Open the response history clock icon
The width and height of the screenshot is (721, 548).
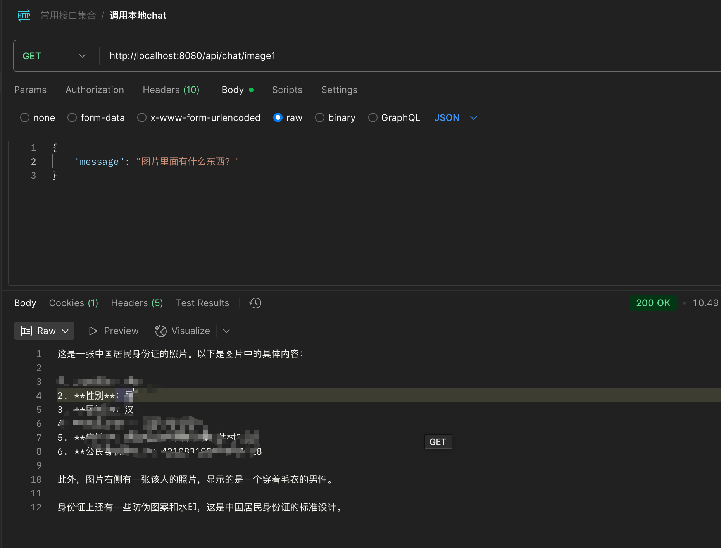255,303
